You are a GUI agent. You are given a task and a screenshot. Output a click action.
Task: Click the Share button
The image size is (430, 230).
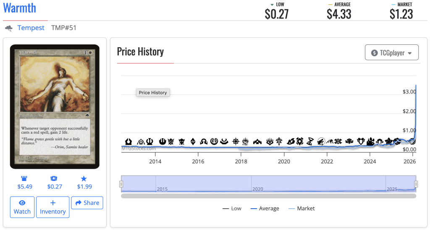[x=87, y=203]
